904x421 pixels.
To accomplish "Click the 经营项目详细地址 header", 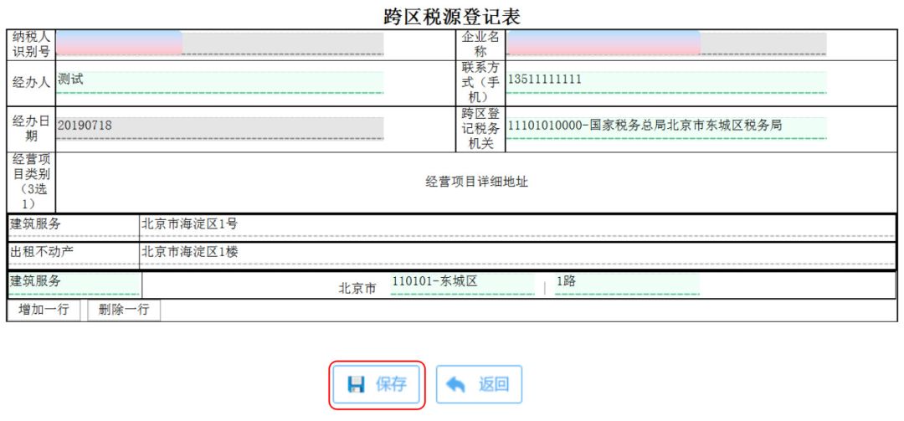I will coord(477,182).
